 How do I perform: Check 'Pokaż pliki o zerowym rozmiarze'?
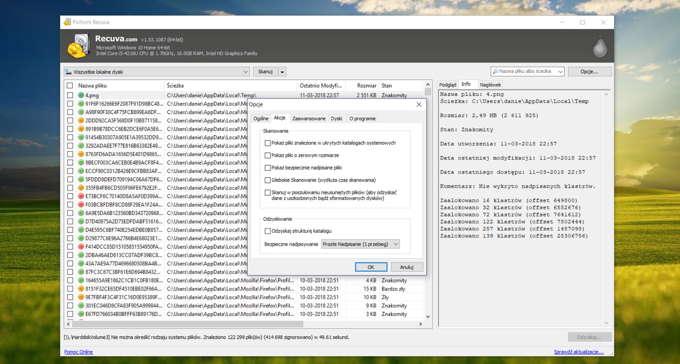point(268,155)
